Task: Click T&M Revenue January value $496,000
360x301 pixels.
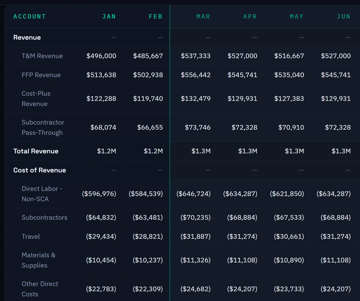Action: [x=101, y=56]
